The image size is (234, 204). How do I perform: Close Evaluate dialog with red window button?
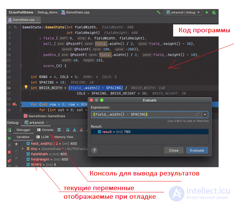[92, 100]
